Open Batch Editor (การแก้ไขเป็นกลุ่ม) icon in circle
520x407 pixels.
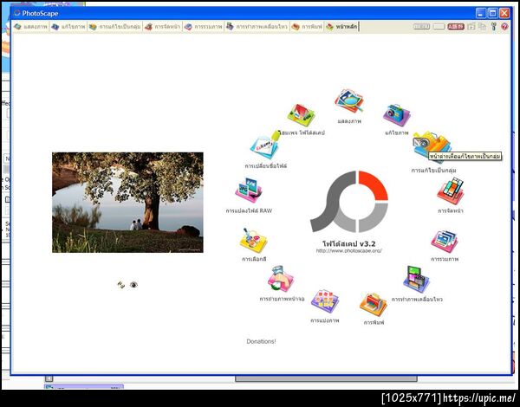point(432,146)
